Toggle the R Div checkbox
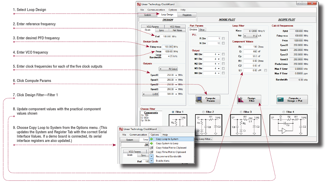Viewport: 326px width, 182px height. pyautogui.click(x=223, y=39)
